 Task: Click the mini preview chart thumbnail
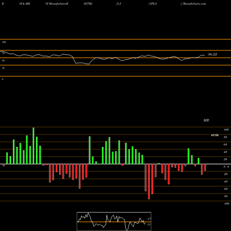coord(114,221)
